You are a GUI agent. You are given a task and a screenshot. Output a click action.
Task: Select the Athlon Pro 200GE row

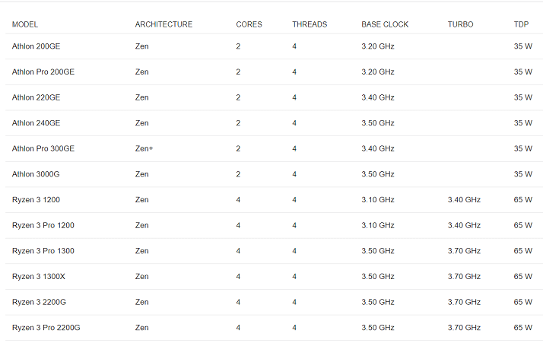pos(274,72)
